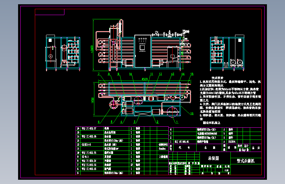The height and width of the screenshot is (184, 285).
Task: Click the 备注 column header
Action: tap(256, 148)
